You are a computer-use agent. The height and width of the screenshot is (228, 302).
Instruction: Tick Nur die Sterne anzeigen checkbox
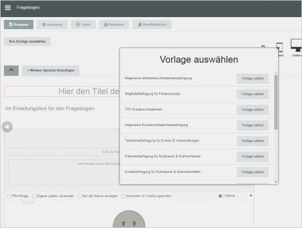click(x=80, y=196)
